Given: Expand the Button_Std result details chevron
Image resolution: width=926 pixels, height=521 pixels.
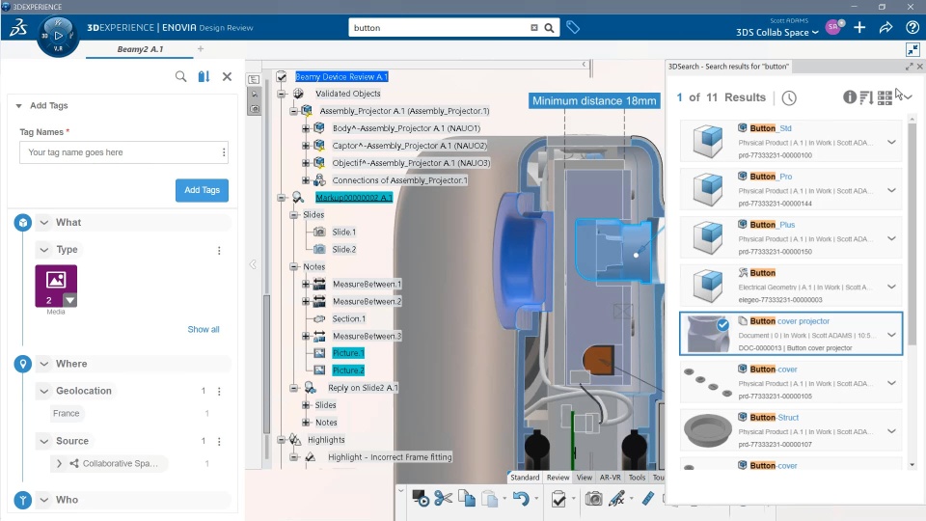Looking at the screenshot, I should point(891,142).
